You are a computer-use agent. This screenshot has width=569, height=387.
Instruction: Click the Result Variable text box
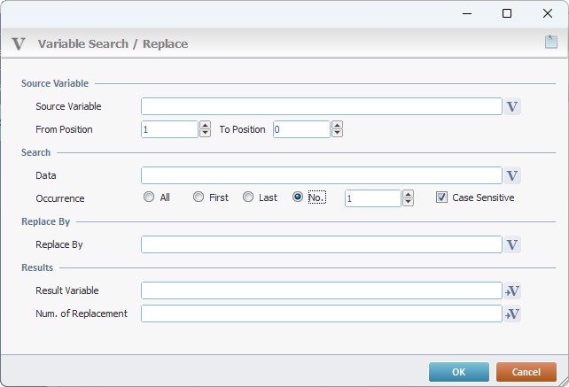click(x=322, y=290)
